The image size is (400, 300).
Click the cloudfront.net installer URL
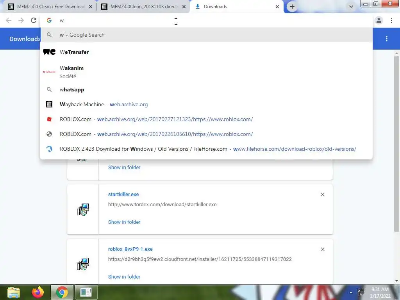coord(200,259)
